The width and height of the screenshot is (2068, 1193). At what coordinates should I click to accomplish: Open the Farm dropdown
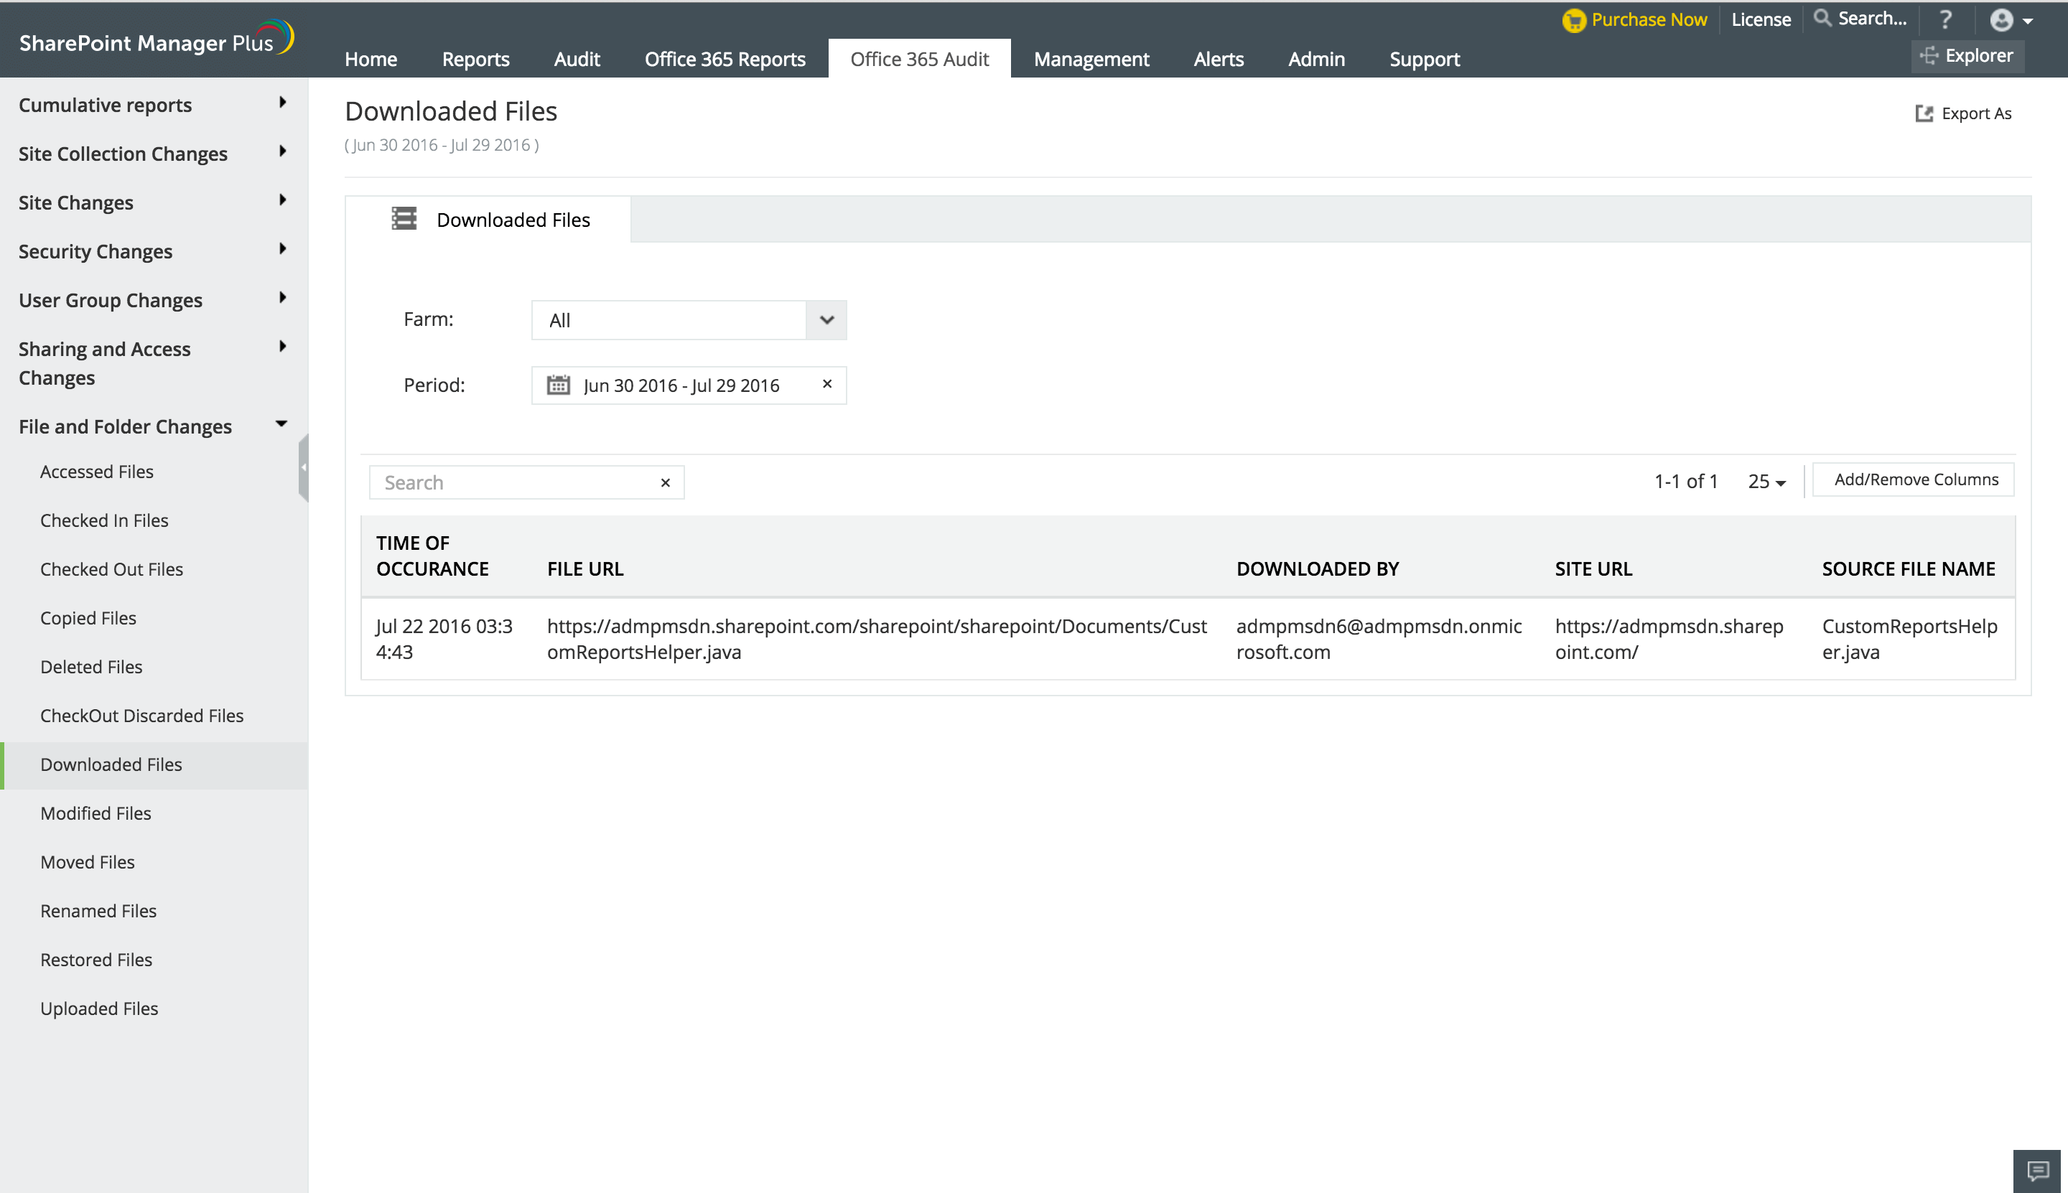(x=826, y=319)
